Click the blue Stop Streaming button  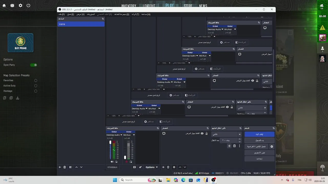pos(259,134)
